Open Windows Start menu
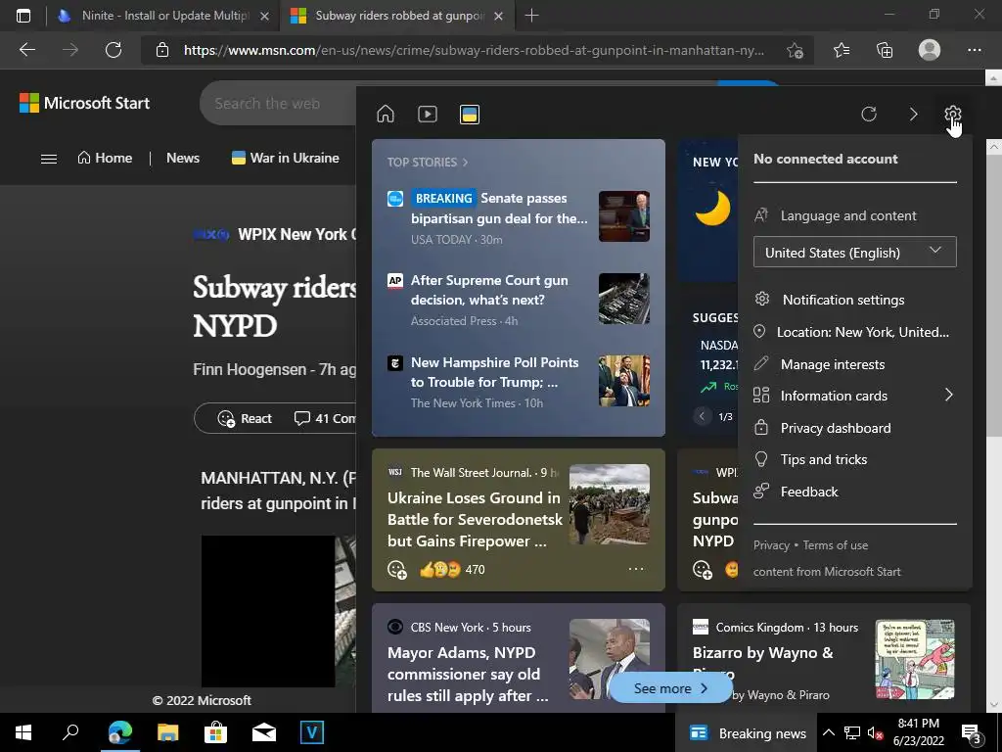The height and width of the screenshot is (752, 1002). (x=23, y=732)
